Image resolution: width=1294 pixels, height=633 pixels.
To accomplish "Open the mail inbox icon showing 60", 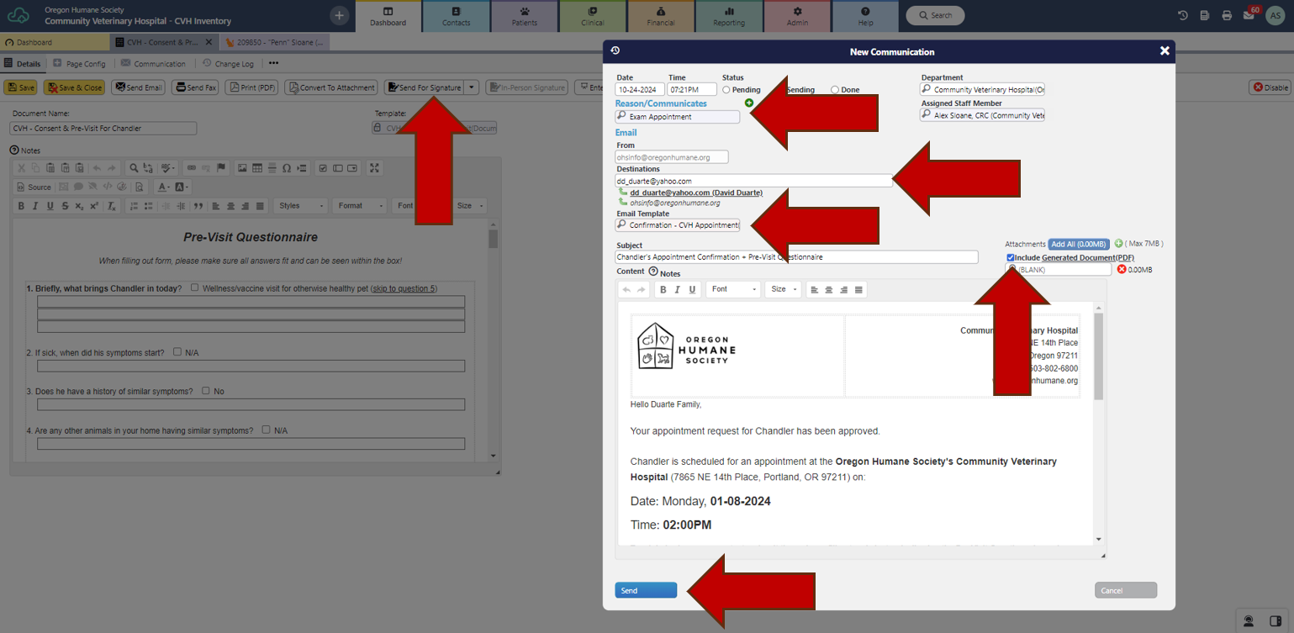I will pos(1250,14).
